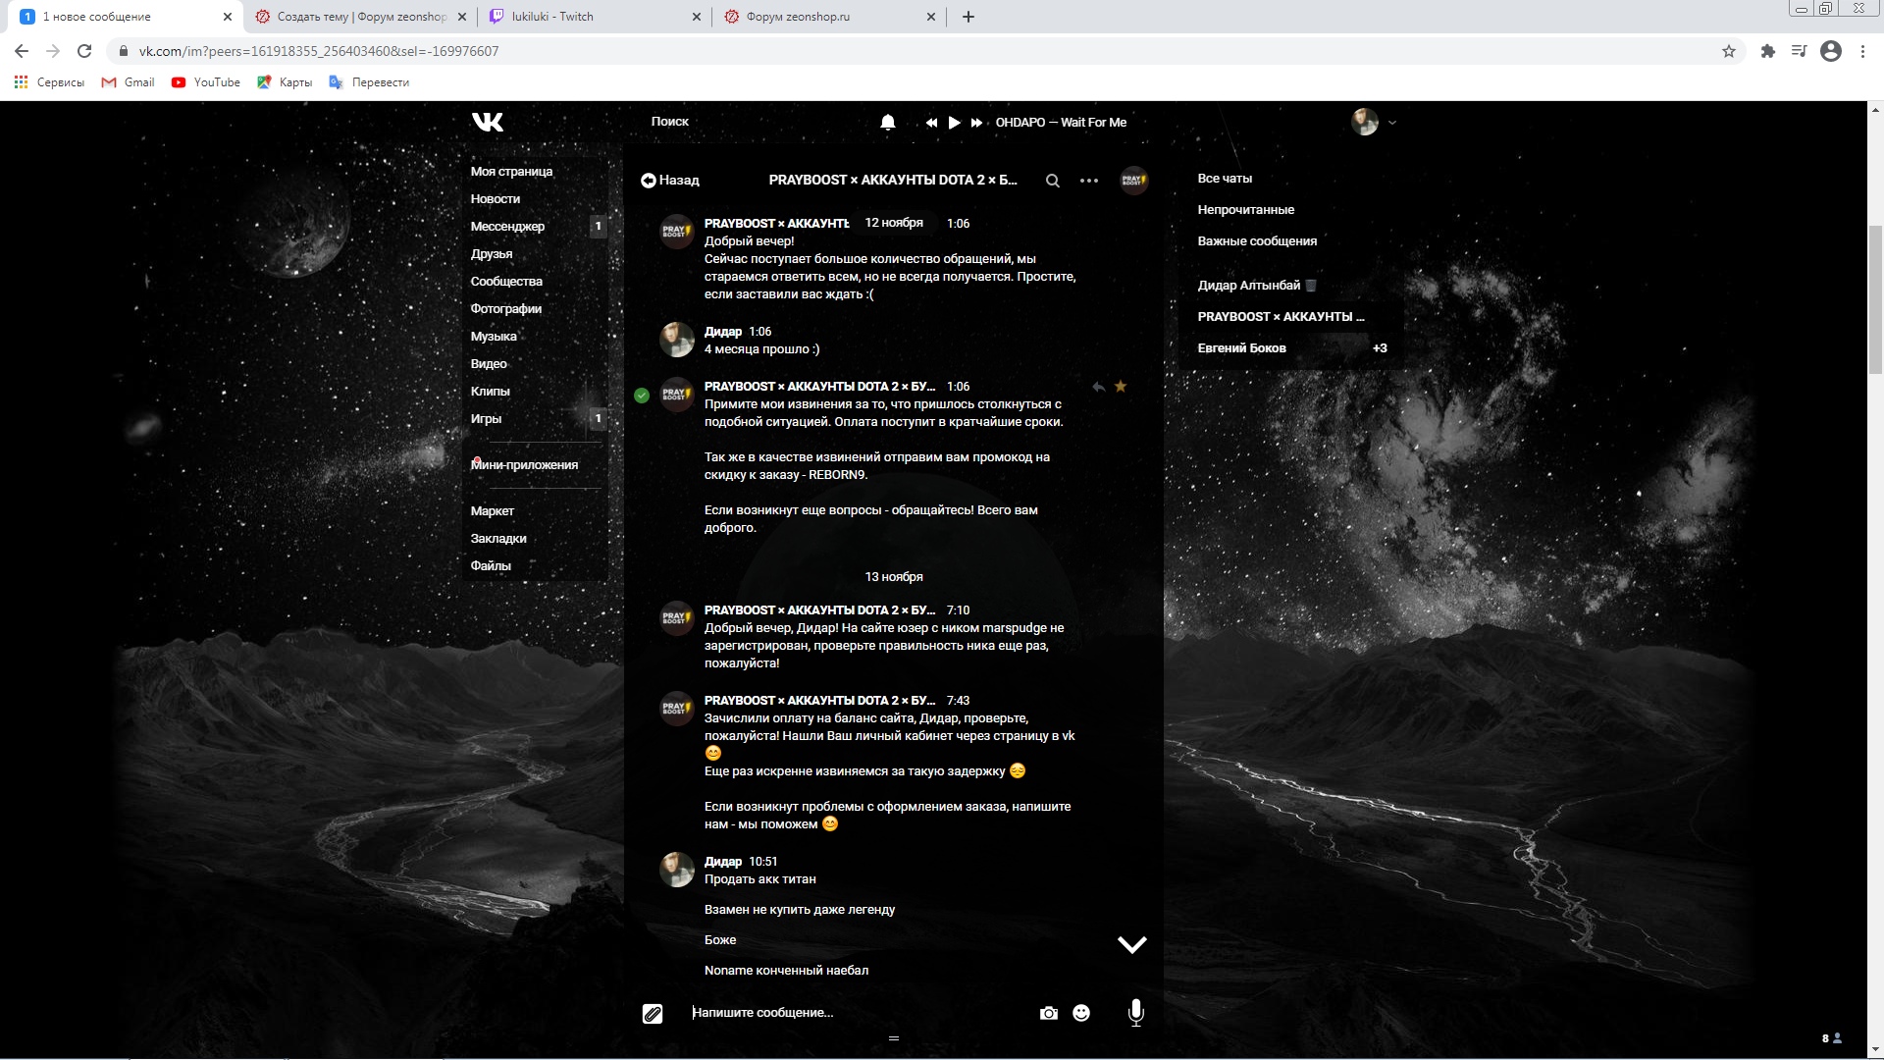Image resolution: width=1884 pixels, height=1060 pixels.
Task: Open the notifications bell
Action: point(888,123)
